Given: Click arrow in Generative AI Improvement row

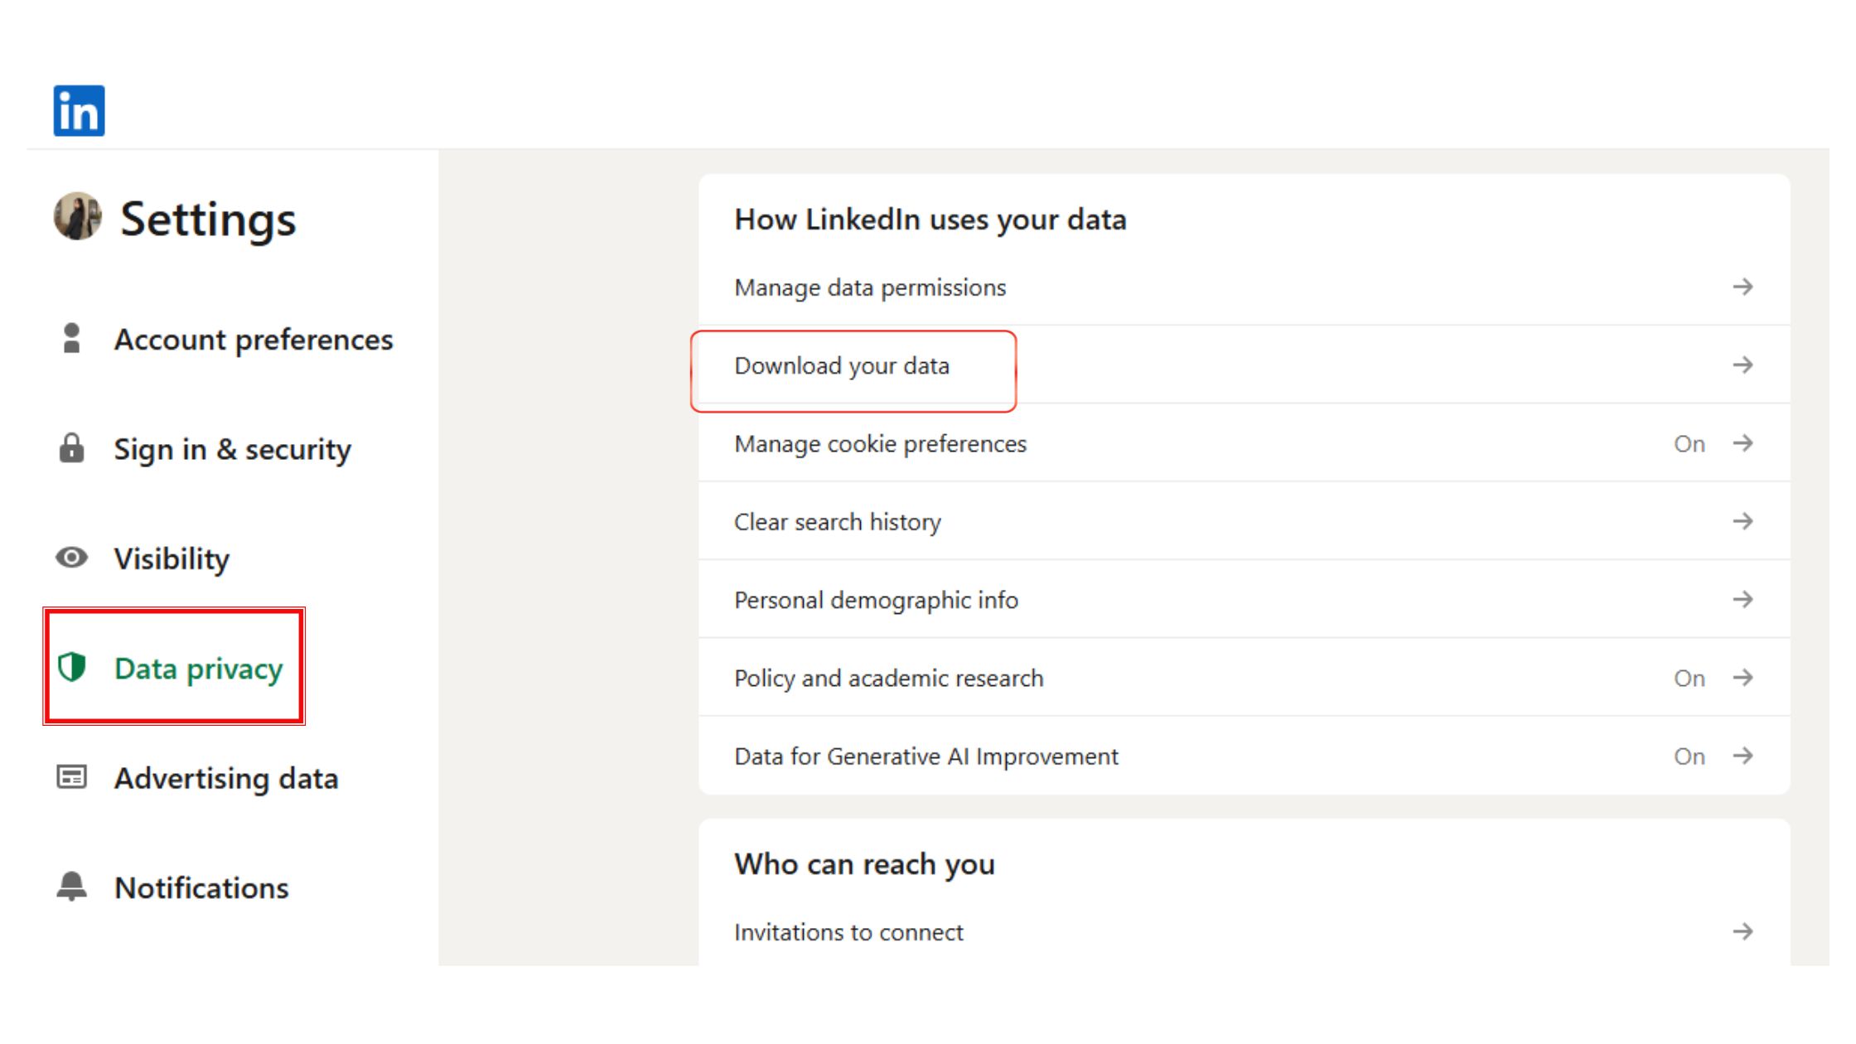Looking at the screenshot, I should tap(1742, 756).
